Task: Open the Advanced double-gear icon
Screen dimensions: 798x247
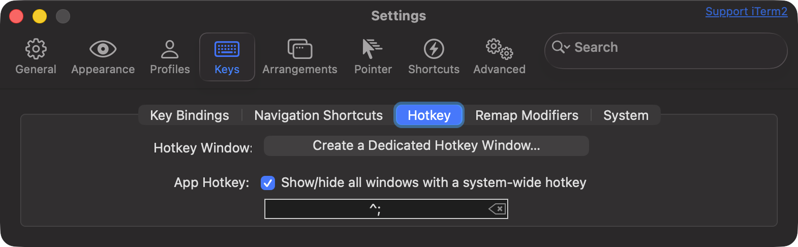Action: [x=499, y=49]
